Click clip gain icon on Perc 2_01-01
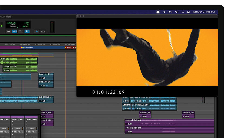Viewport: 230px width, 138px height. (40, 86)
